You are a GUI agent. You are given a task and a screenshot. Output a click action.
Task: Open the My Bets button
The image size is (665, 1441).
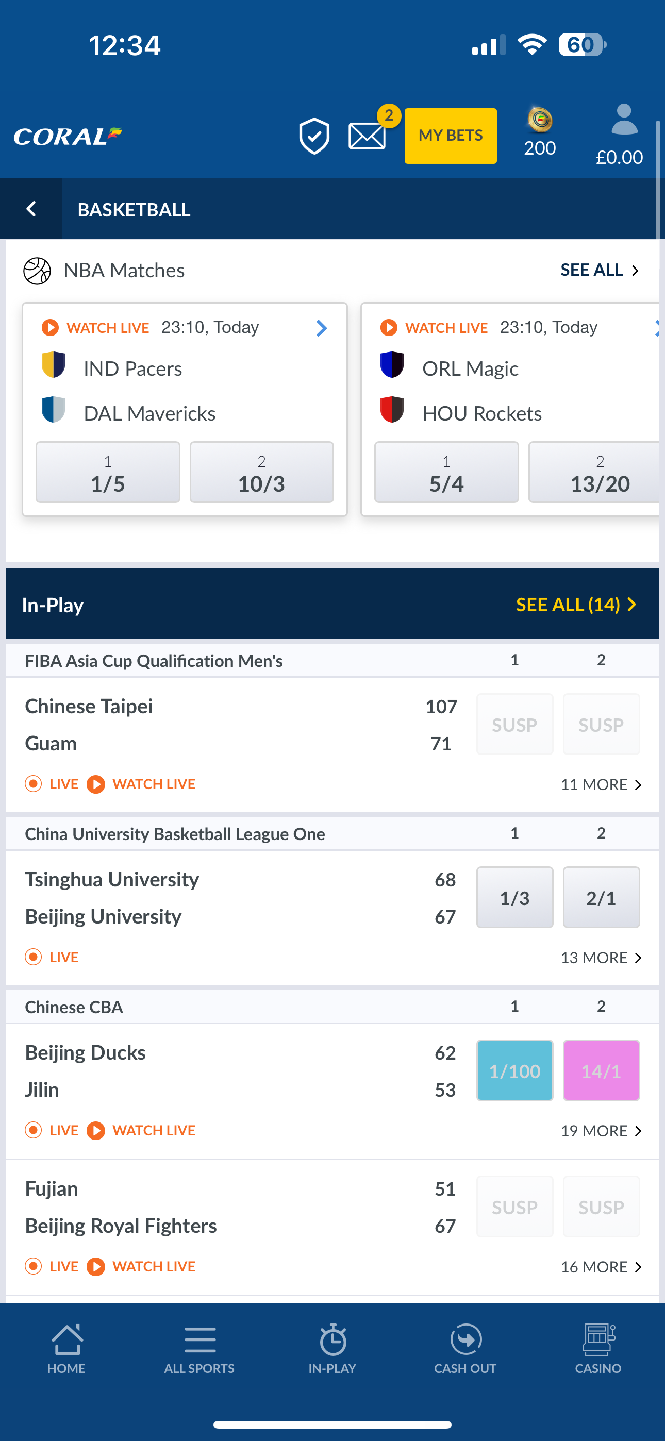point(451,136)
